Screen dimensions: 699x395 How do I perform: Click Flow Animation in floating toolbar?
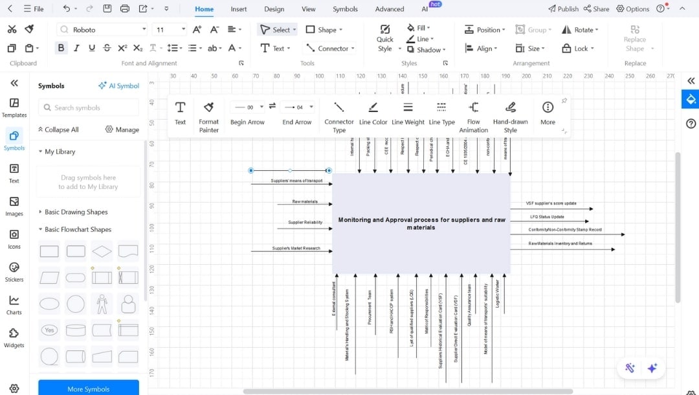473,117
